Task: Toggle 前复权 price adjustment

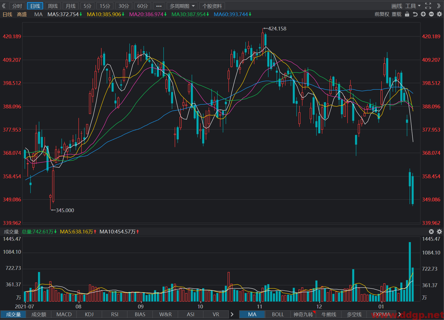Action: (382, 14)
